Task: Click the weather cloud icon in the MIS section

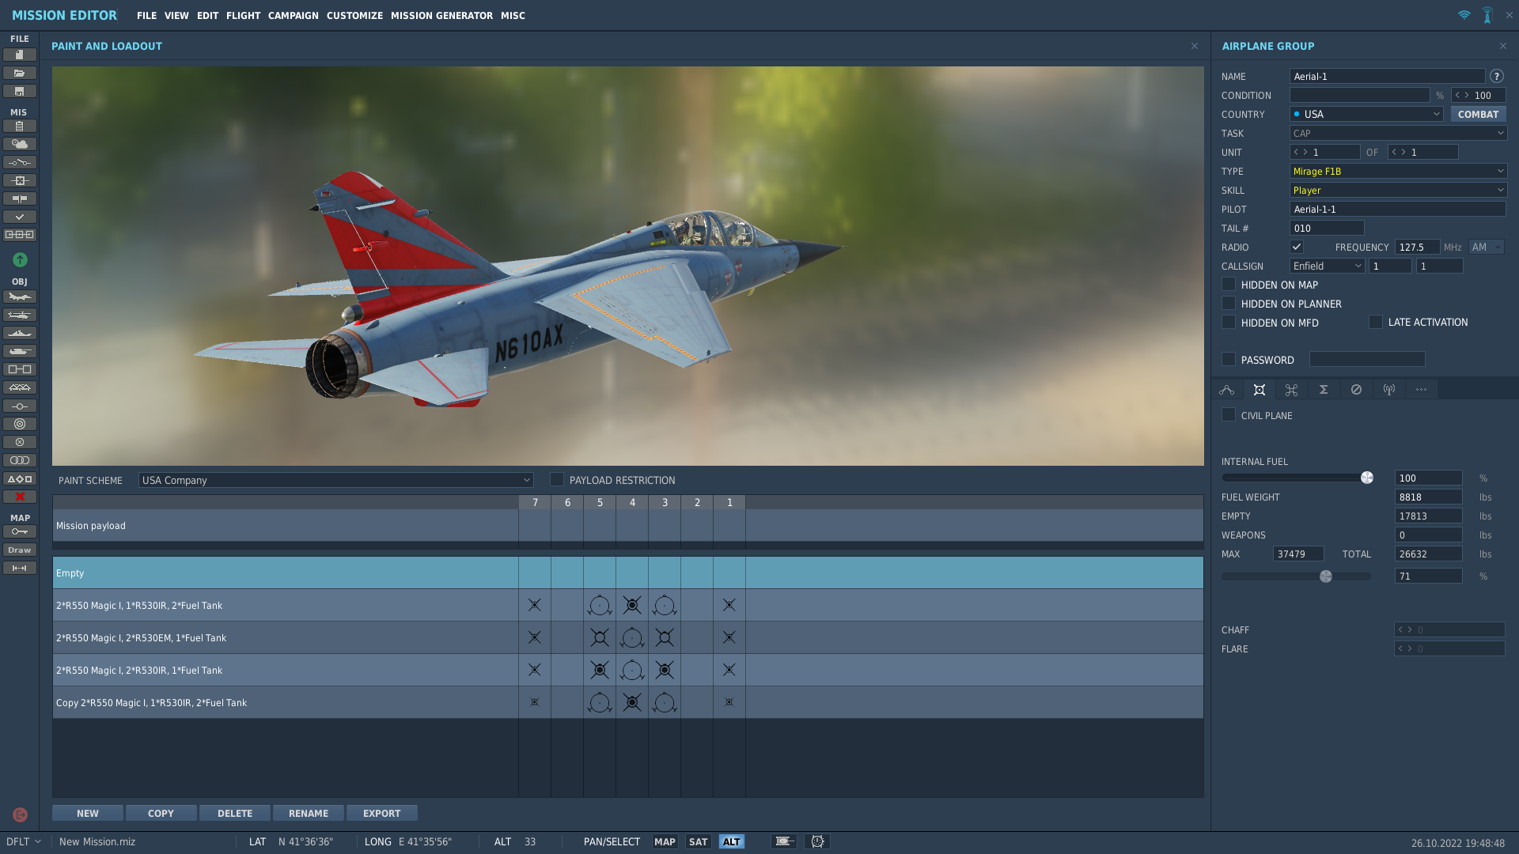Action: [20, 144]
